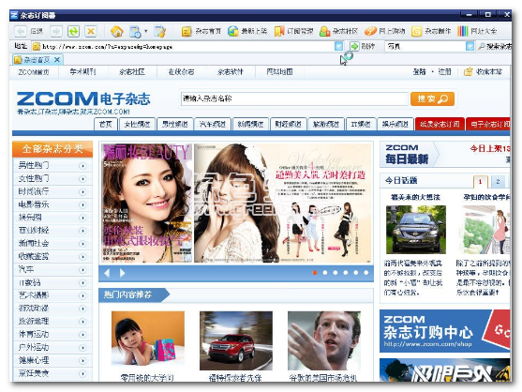The height and width of the screenshot is (392, 522).
Task: Click the 搜索杂志 magnifier button
Action: click(x=495, y=46)
